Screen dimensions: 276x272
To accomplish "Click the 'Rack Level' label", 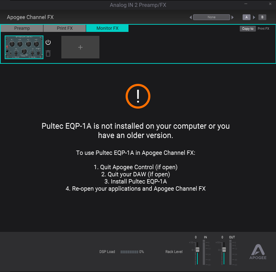I will (174, 252).
